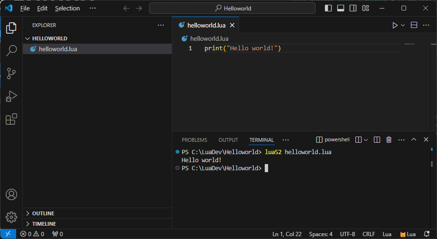
Task: Switch to the PROBLEMS panel tab
Action: pyautogui.click(x=195, y=140)
